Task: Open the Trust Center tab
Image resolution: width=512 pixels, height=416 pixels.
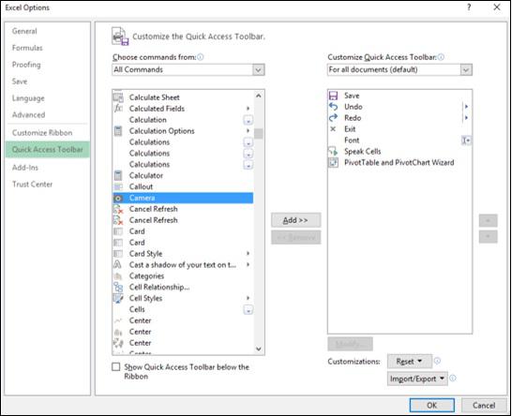Action: pyautogui.click(x=32, y=185)
